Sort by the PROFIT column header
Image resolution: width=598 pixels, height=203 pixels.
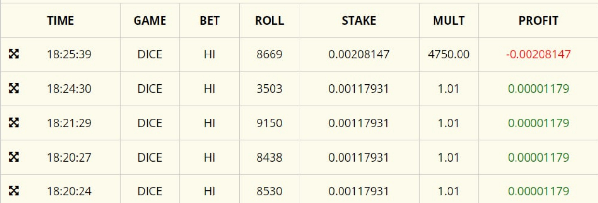(538, 21)
